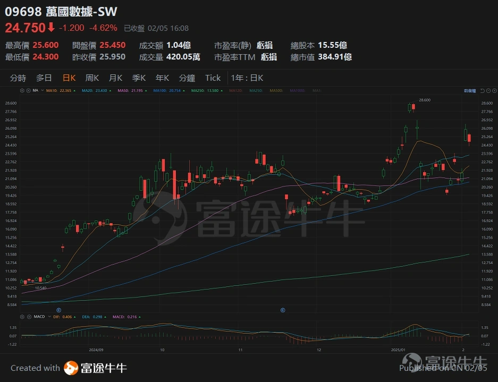Open MA indicator settings gear
498x382 pixels.
coord(22,90)
